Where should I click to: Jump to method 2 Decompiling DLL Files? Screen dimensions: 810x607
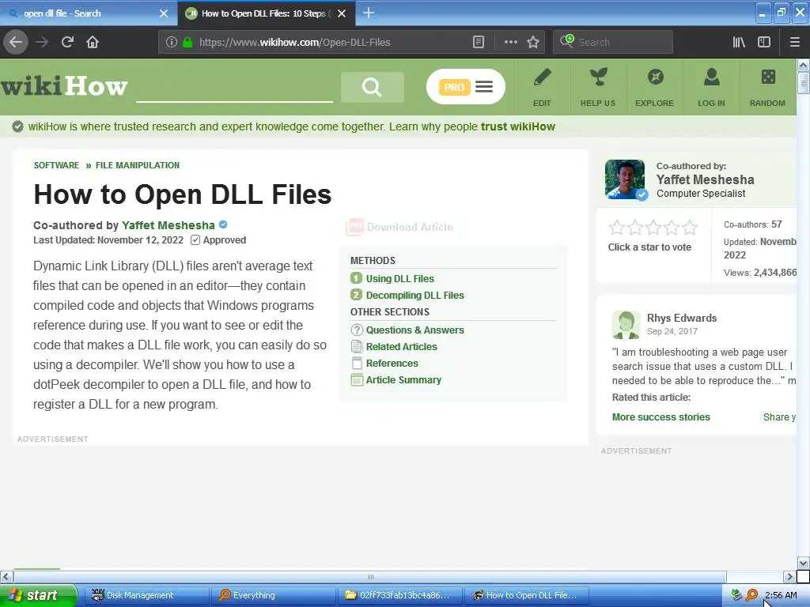point(414,296)
